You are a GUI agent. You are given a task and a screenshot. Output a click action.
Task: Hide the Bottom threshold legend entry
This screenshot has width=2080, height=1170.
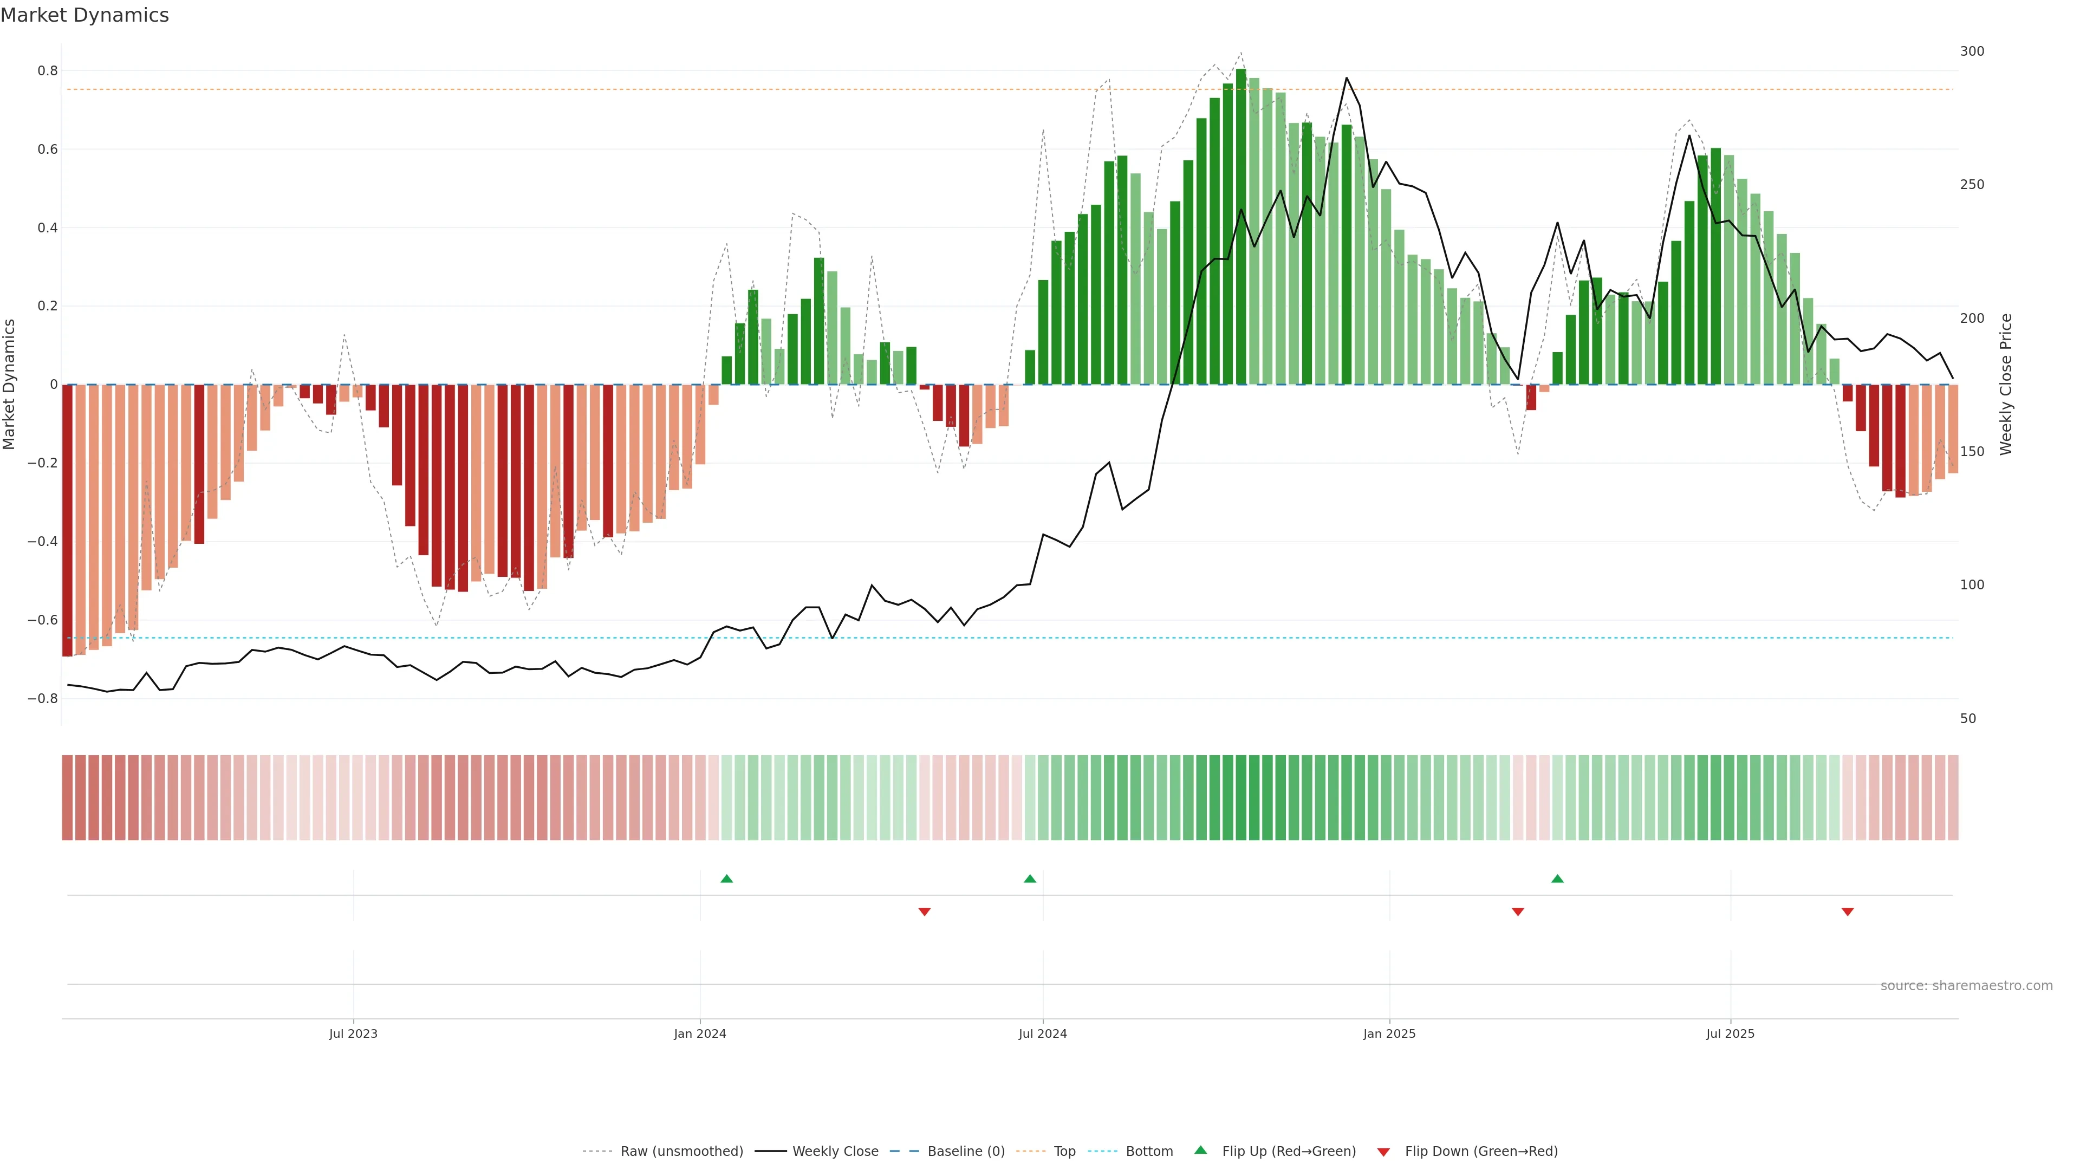click(x=1149, y=1152)
